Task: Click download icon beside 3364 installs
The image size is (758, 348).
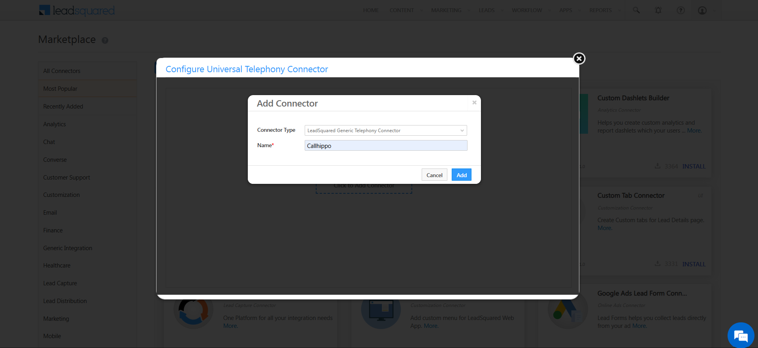Action: (658, 166)
